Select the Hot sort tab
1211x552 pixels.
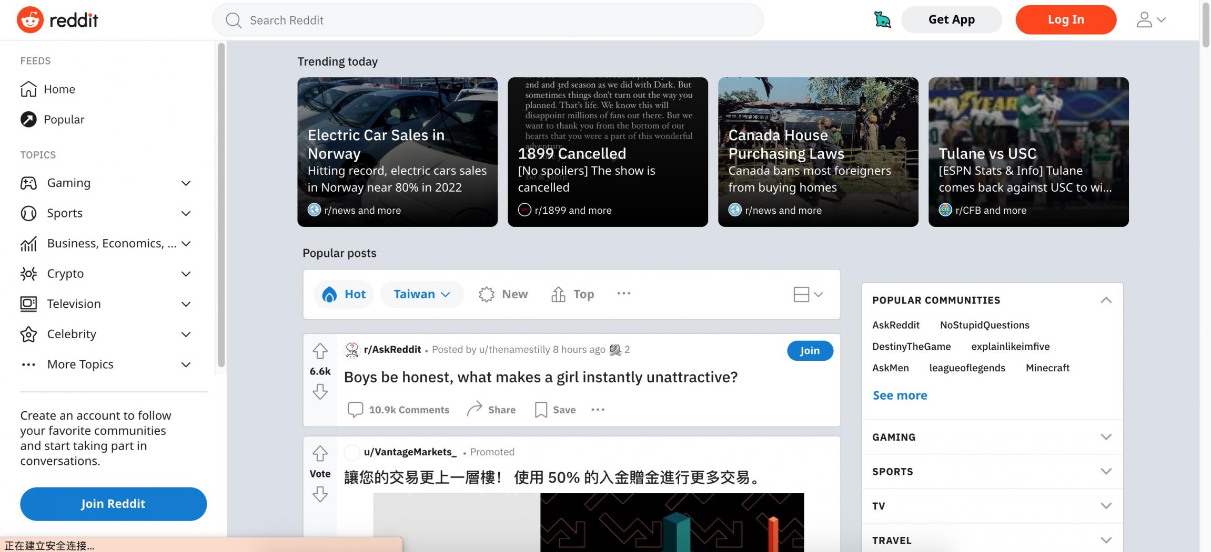click(344, 294)
